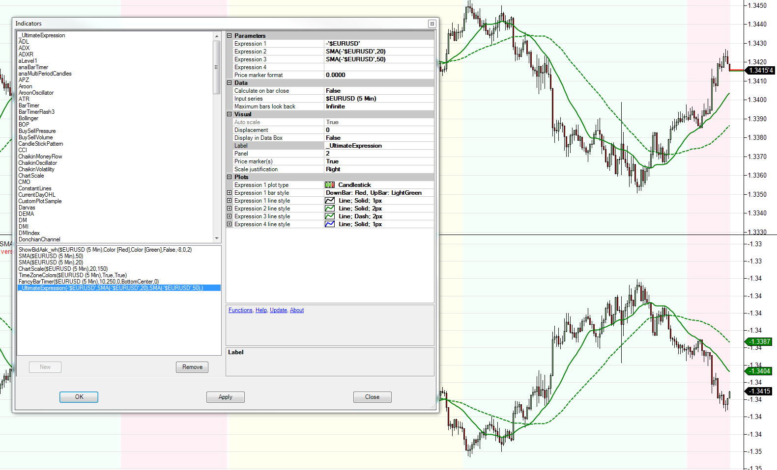Click the indicator list scrollbar up arrow
This screenshot has width=777, height=470.
click(217, 36)
